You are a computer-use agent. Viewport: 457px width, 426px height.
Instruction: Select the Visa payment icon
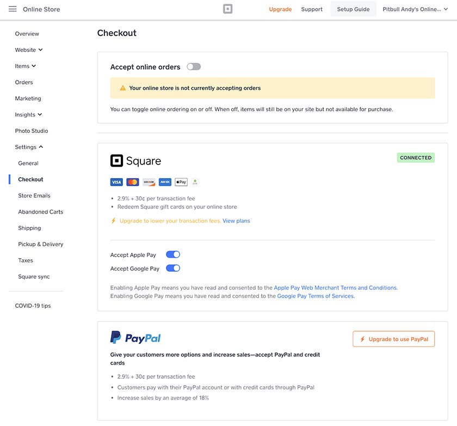pyautogui.click(x=116, y=182)
